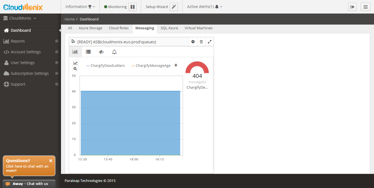Click the 16:00 time axis label
Screen dimensions: 374x188
pos(134,159)
